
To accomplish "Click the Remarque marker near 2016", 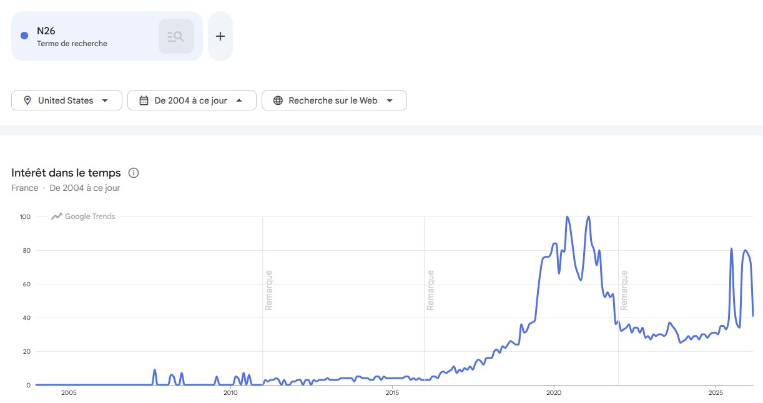I will tap(430, 290).
